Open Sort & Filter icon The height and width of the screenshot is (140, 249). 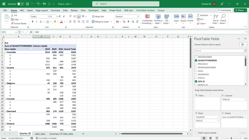216,16
